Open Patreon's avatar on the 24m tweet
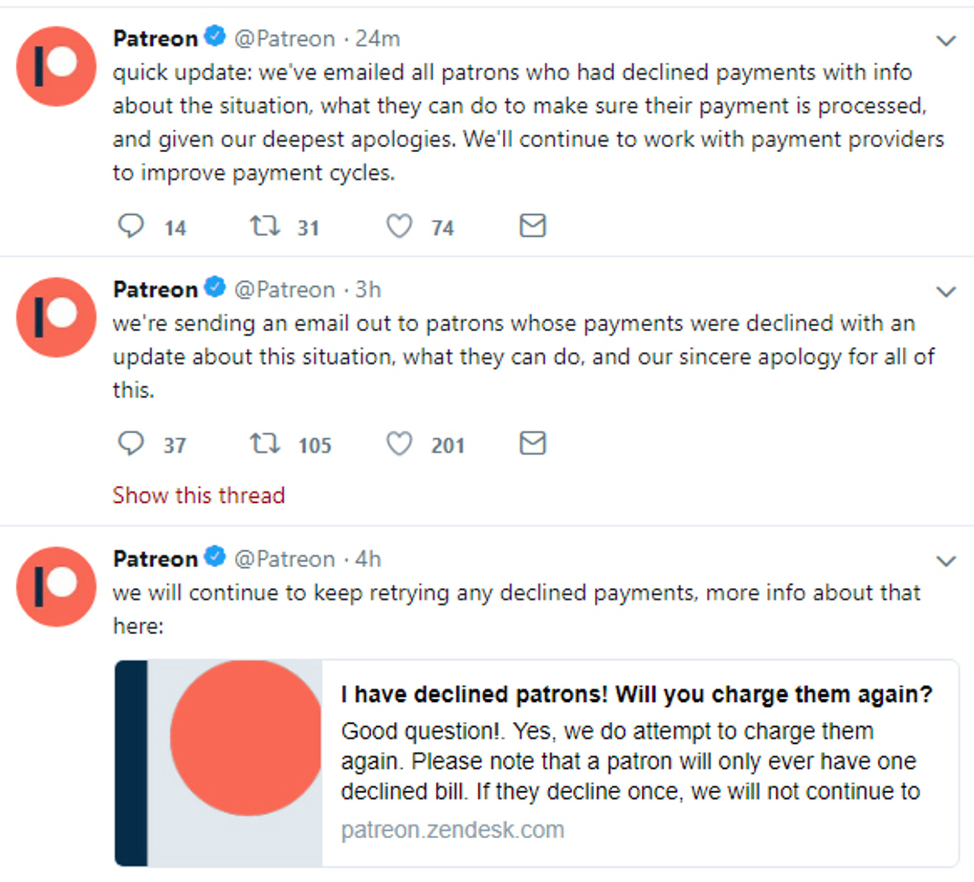This screenshot has height=882, width=974. (56, 66)
